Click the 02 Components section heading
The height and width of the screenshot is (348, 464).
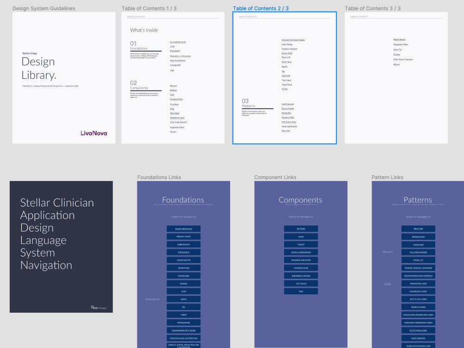[x=139, y=85]
